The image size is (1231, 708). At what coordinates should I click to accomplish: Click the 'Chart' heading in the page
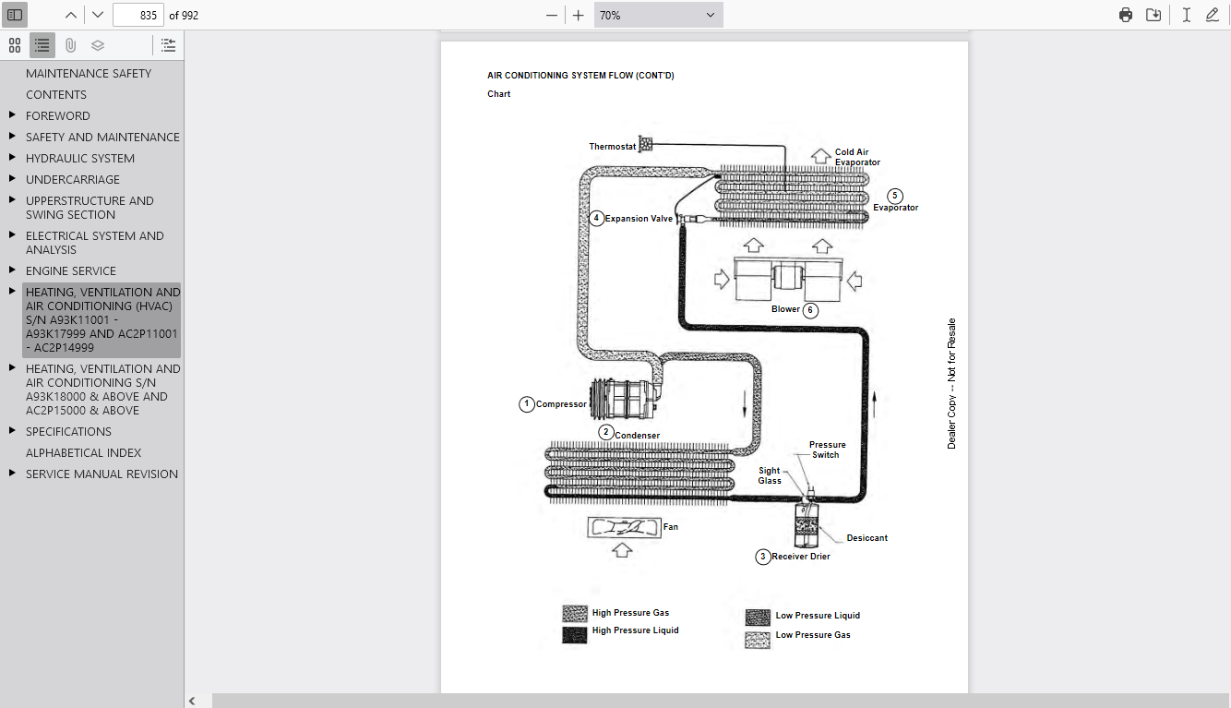498,94
